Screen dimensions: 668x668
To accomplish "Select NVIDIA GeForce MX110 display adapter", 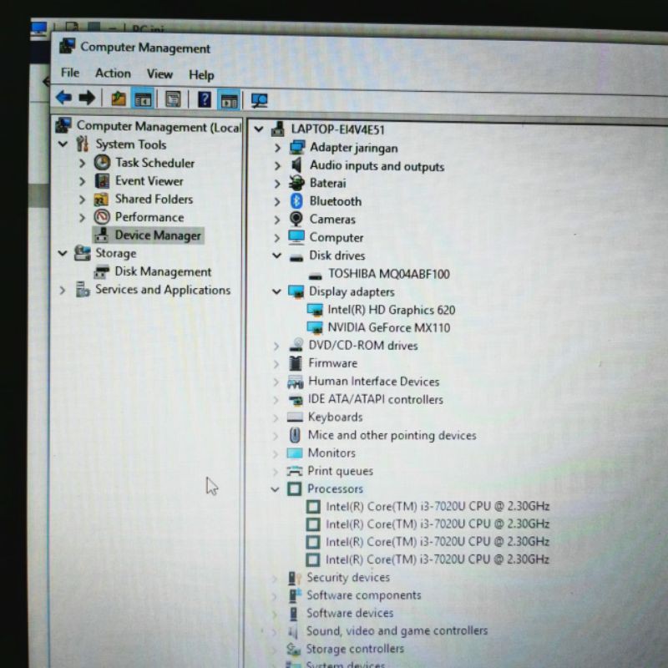I will [388, 328].
